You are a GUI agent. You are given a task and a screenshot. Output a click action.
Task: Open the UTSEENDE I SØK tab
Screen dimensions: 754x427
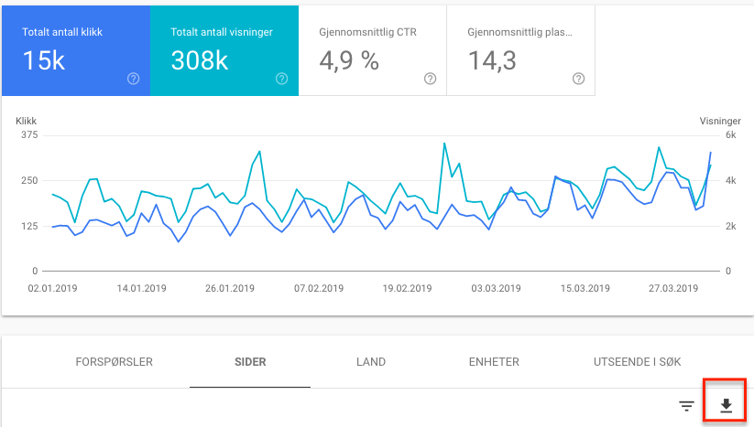tap(637, 362)
